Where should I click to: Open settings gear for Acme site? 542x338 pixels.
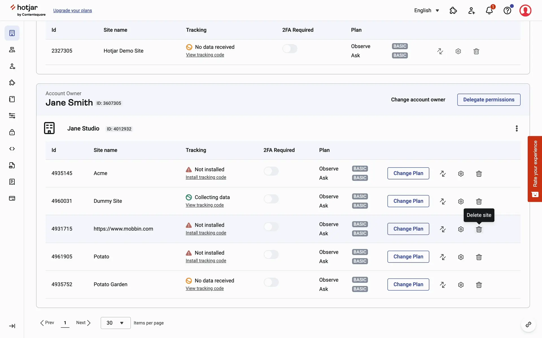461,174
